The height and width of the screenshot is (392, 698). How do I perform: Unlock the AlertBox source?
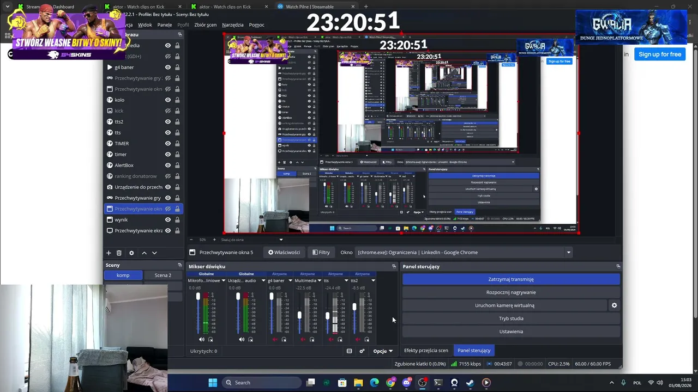click(177, 166)
